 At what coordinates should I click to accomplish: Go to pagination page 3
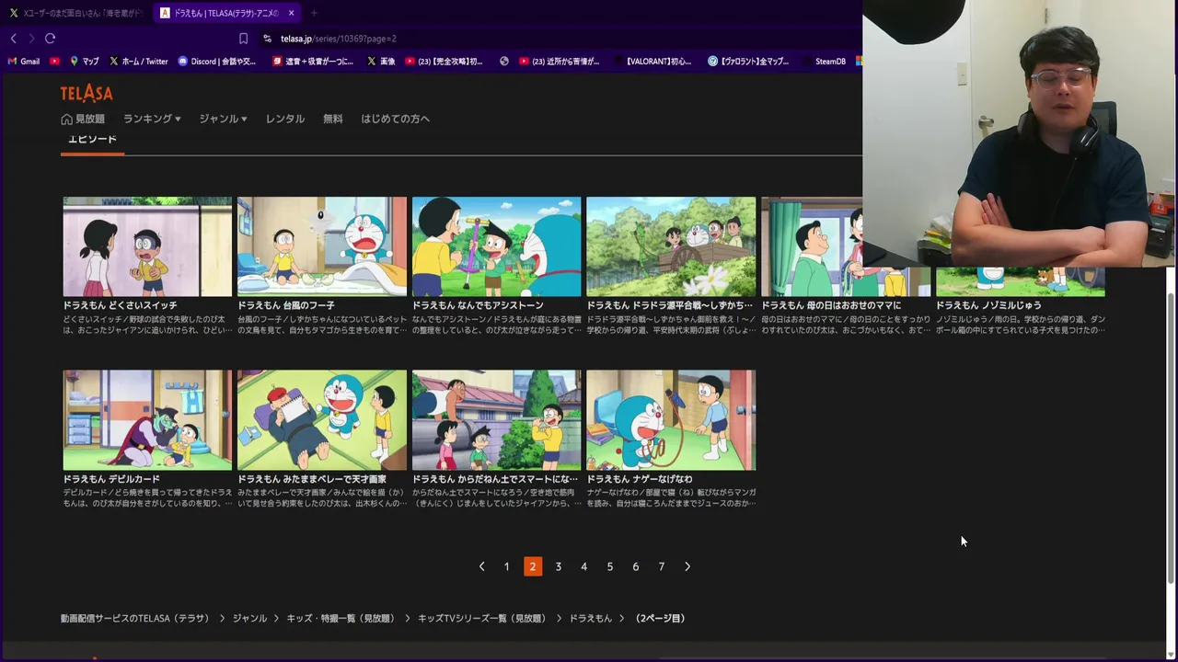[x=558, y=566]
